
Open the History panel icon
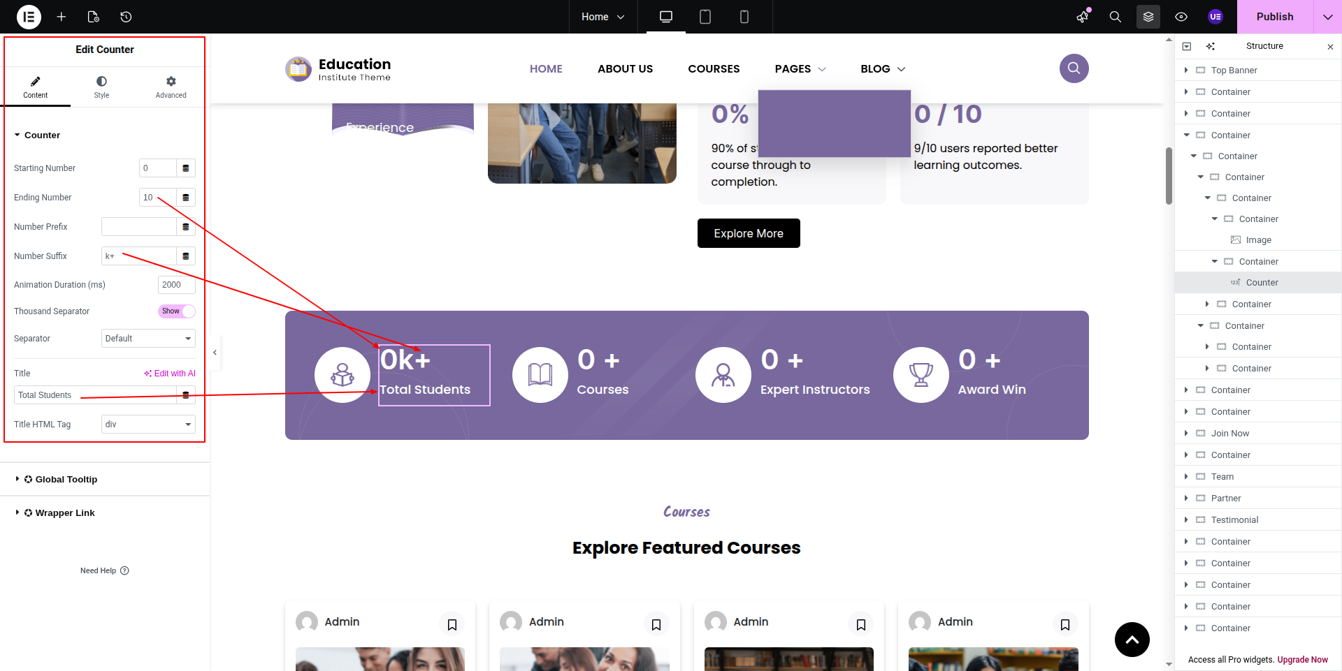coord(126,17)
